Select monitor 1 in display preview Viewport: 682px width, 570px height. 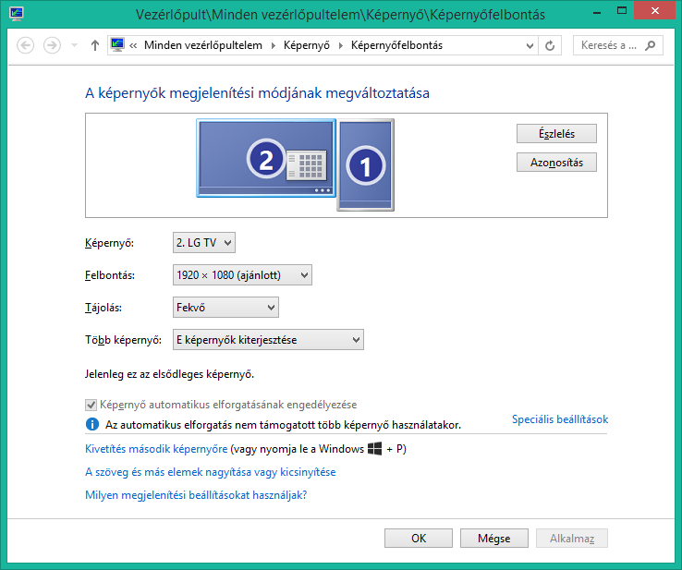pyautogui.click(x=365, y=164)
